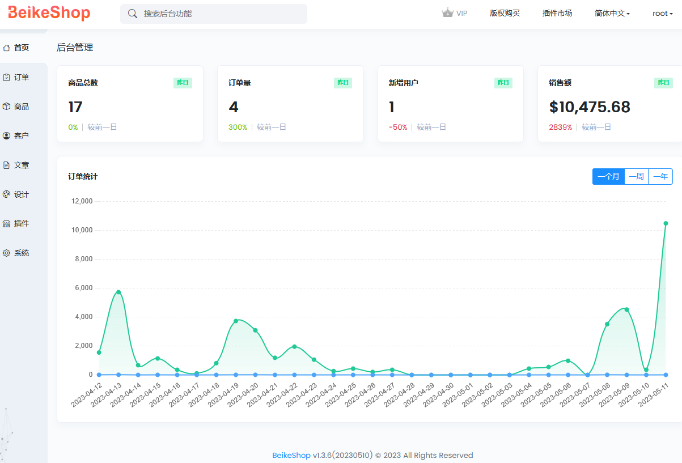Open 客户 in sidebar menu
The width and height of the screenshot is (682, 463).
coord(22,136)
